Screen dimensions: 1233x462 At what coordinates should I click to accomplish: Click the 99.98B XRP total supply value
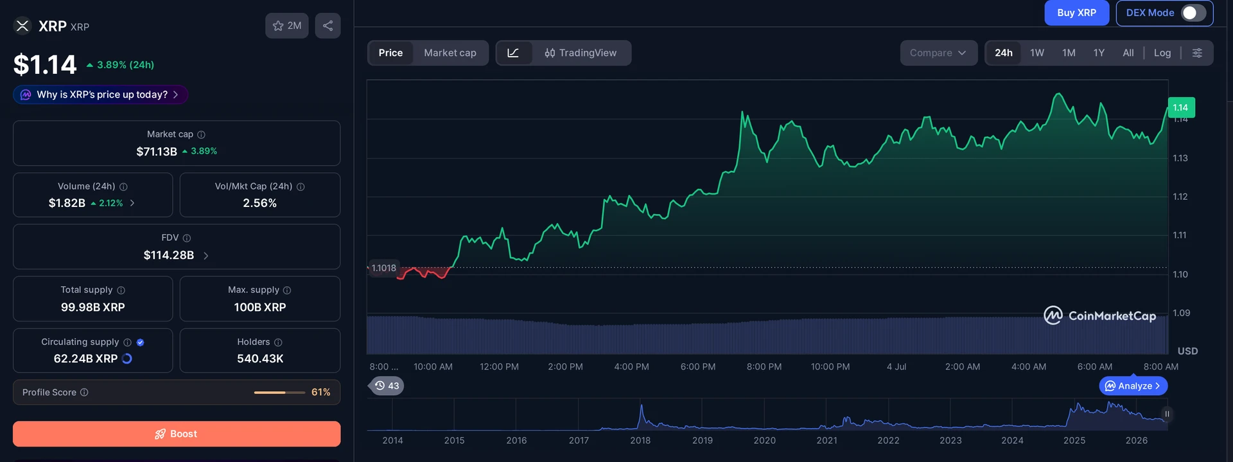pyautogui.click(x=93, y=307)
